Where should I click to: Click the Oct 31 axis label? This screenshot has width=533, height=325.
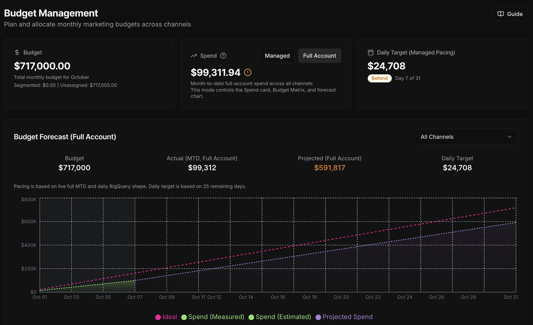(511, 297)
